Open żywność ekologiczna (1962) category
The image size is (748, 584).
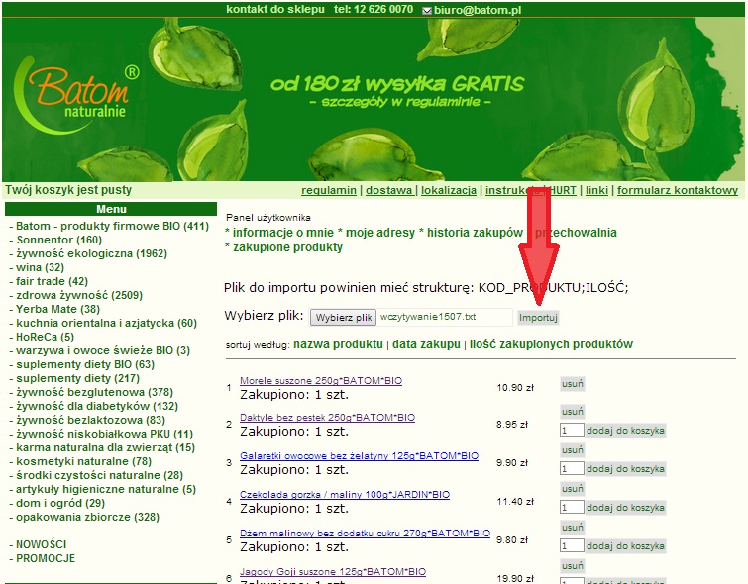tap(91, 253)
